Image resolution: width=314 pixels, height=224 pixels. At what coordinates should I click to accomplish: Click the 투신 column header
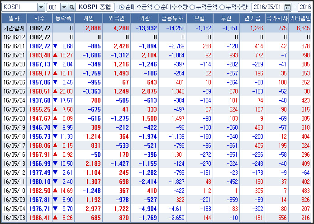coord(226,19)
